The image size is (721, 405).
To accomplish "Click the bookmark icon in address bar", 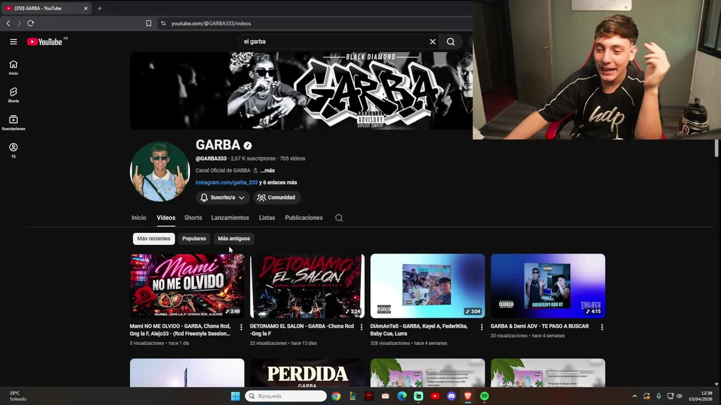I will 149,23.
